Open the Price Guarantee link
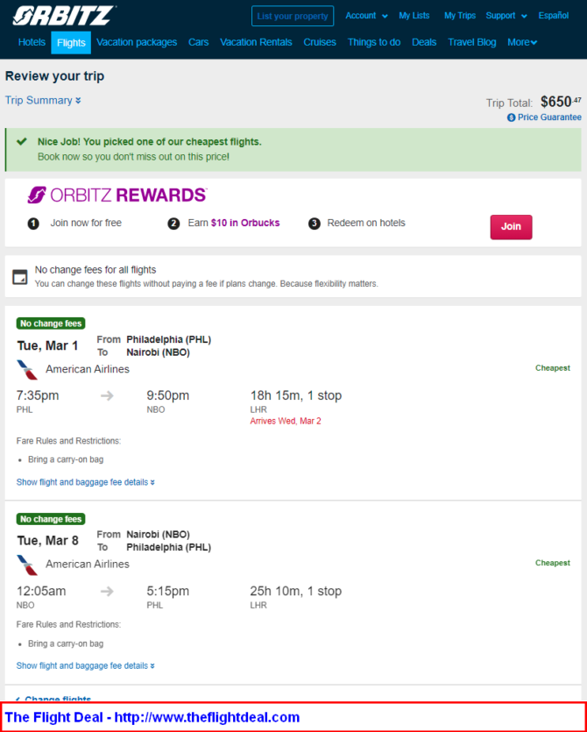Image resolution: width=587 pixels, height=732 pixels. (x=549, y=117)
